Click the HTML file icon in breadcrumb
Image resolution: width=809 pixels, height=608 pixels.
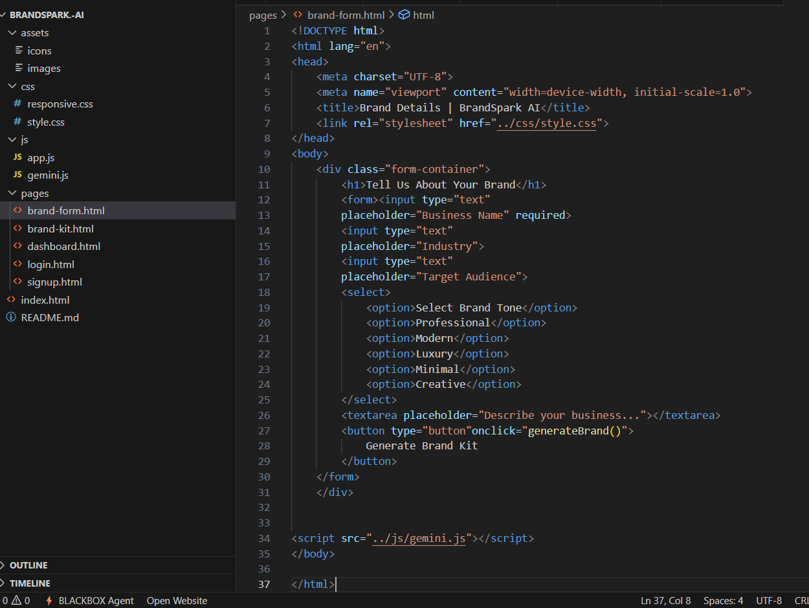298,14
